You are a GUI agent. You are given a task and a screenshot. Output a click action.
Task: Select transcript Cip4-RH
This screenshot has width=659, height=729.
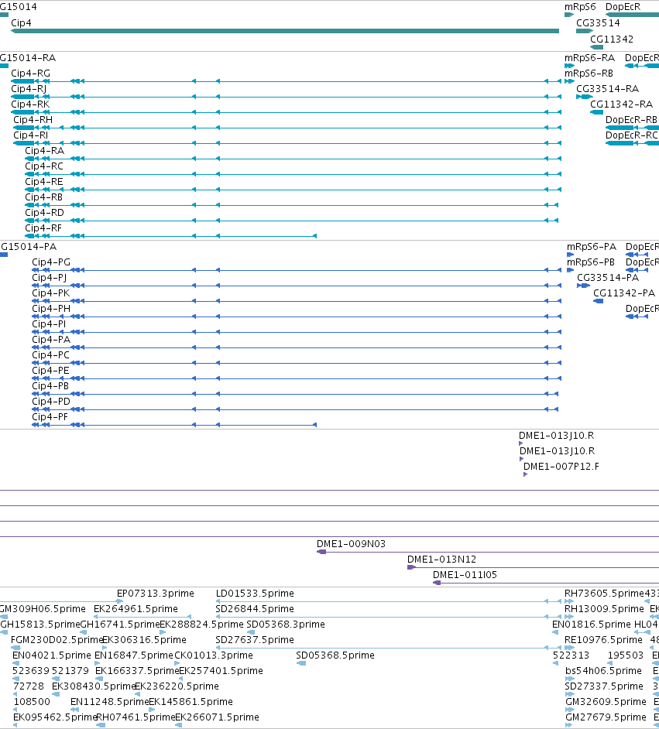coord(287,128)
